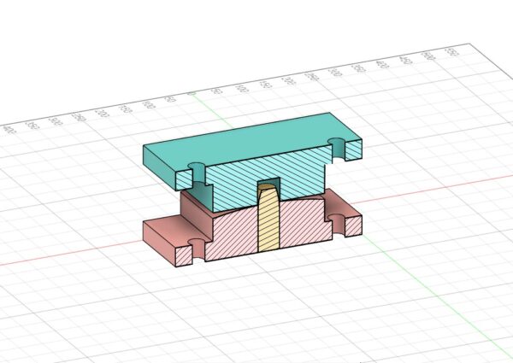The width and height of the screenshot is (513, 363).
Task: Click semicircular hole at teal plate's right end
Action: (339, 149)
